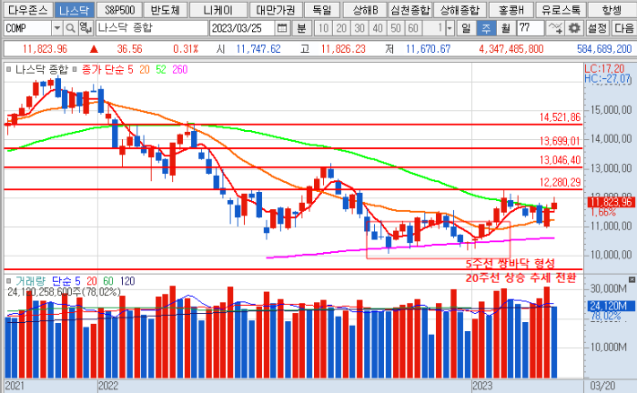Click the 13,699.01 horizontal line label

point(560,141)
